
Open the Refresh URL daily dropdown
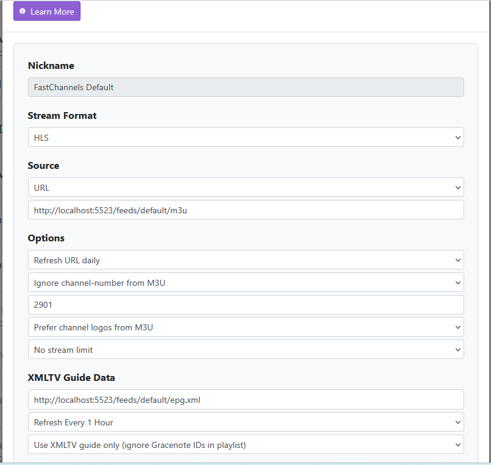(246, 260)
